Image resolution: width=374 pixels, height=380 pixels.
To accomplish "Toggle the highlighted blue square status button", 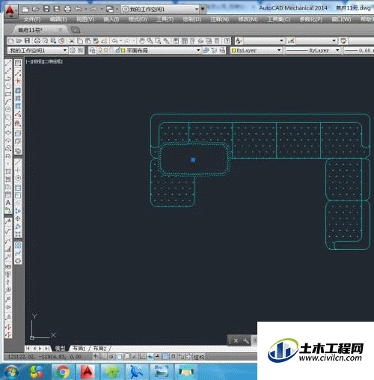I will pyautogui.click(x=165, y=357).
